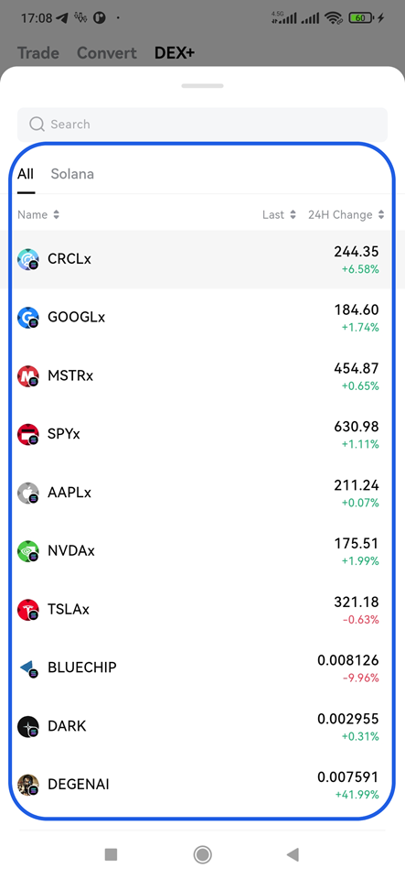405x879 pixels.
Task: Tap the bottom sheet drag handle
Action: pyautogui.click(x=203, y=86)
